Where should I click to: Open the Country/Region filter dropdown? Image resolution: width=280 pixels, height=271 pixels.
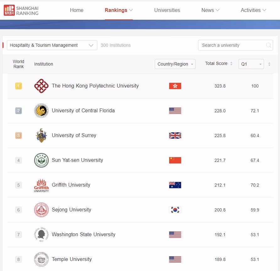point(175,64)
